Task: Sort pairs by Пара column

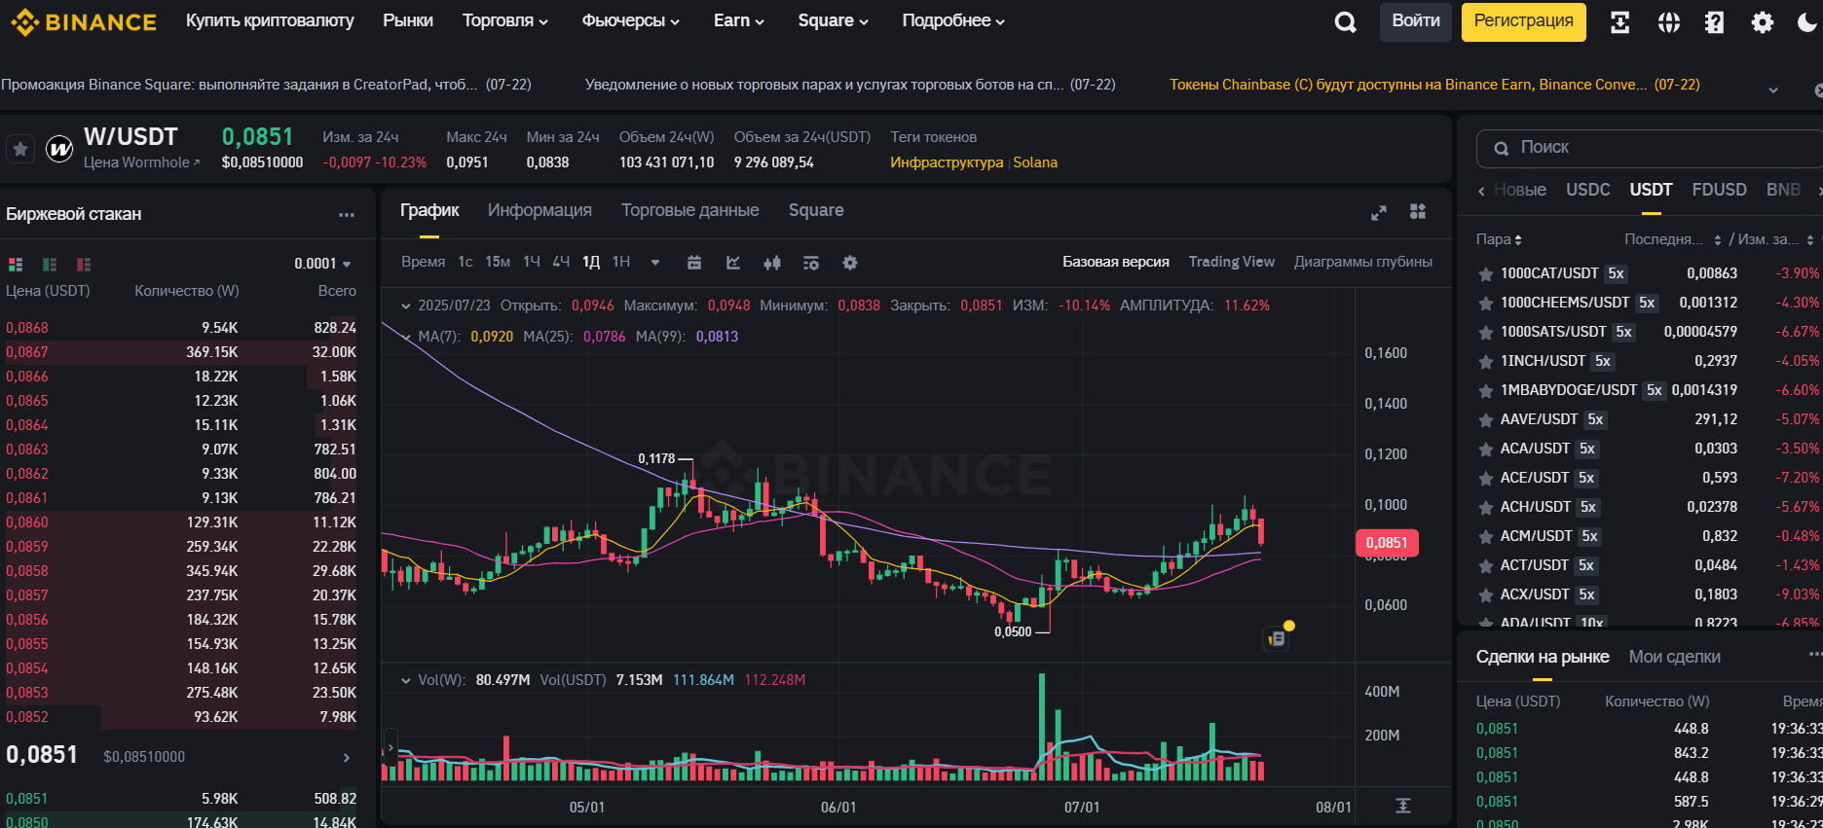Action: click(1499, 239)
